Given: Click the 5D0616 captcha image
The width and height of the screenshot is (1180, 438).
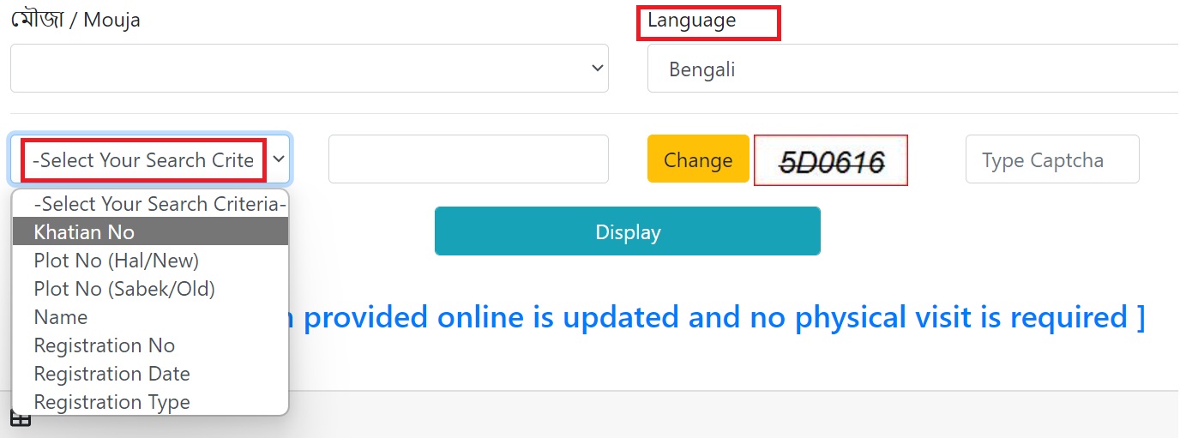Looking at the screenshot, I should 830,160.
